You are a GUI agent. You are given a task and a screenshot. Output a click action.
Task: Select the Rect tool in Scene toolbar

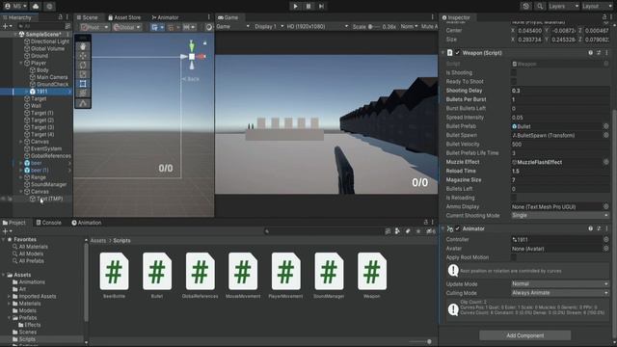click(x=83, y=84)
